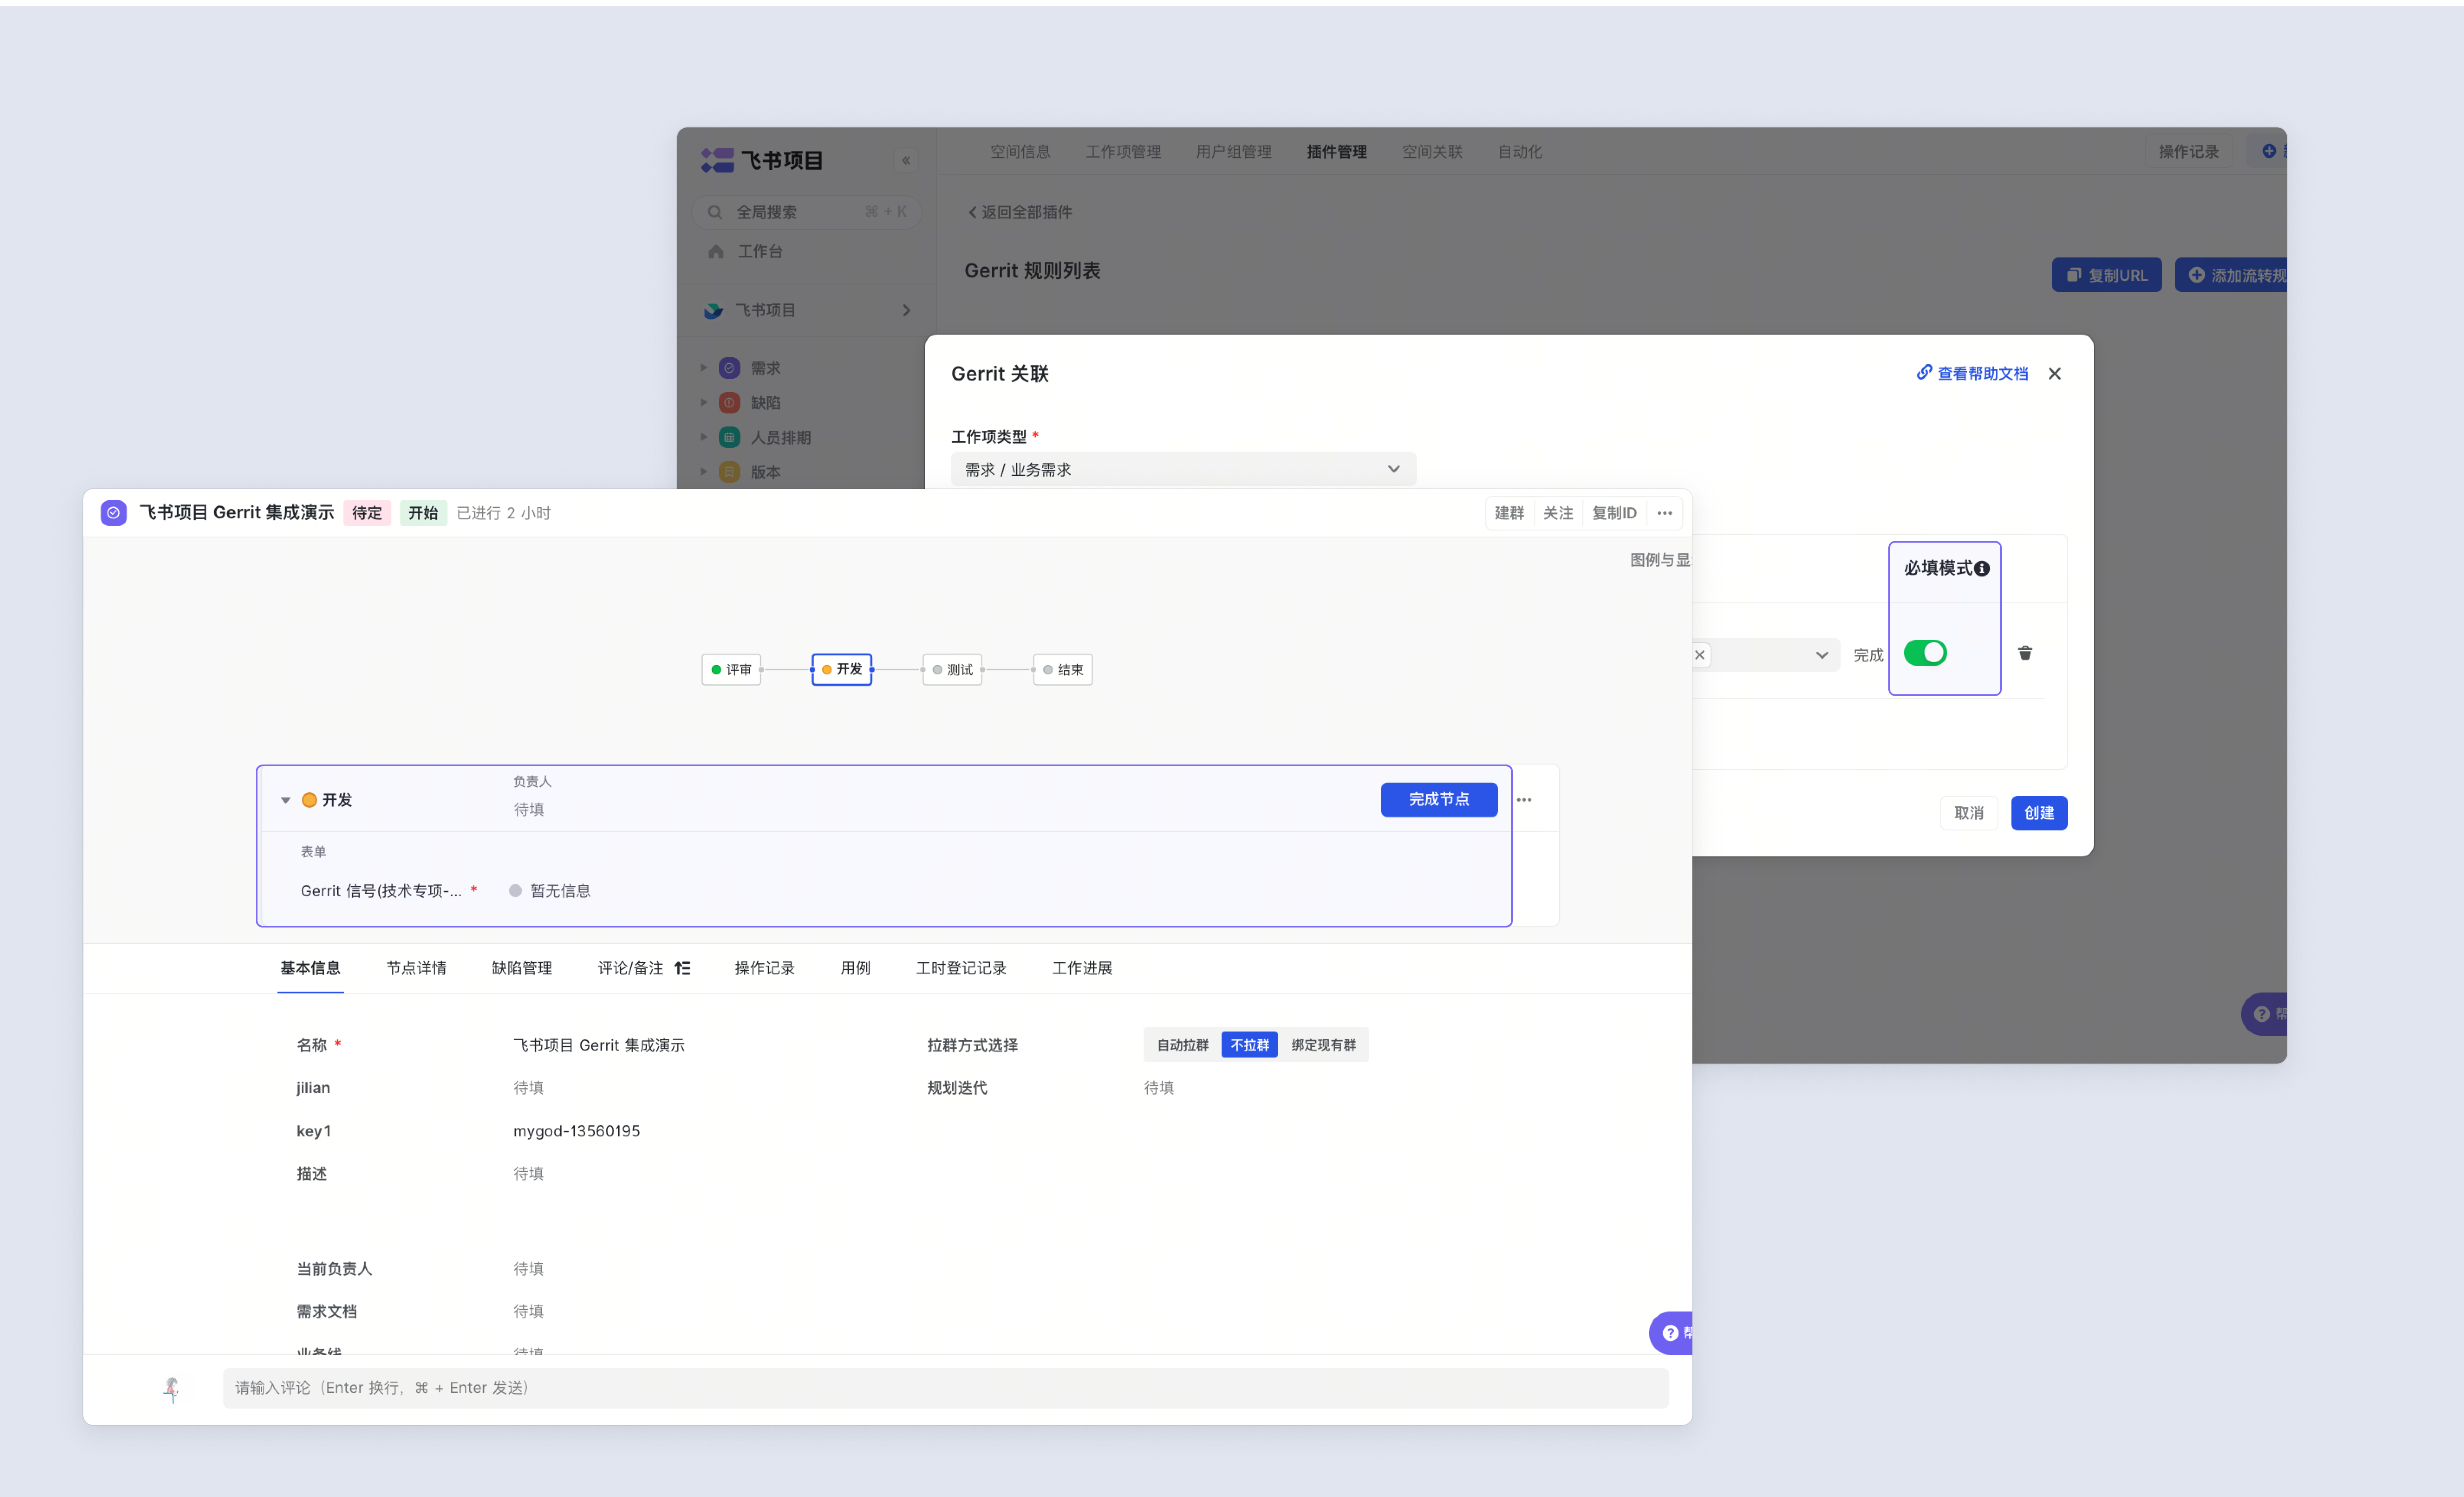Open 工作台 via its home icon
The height and width of the screenshot is (1497, 2464).
tap(716, 251)
